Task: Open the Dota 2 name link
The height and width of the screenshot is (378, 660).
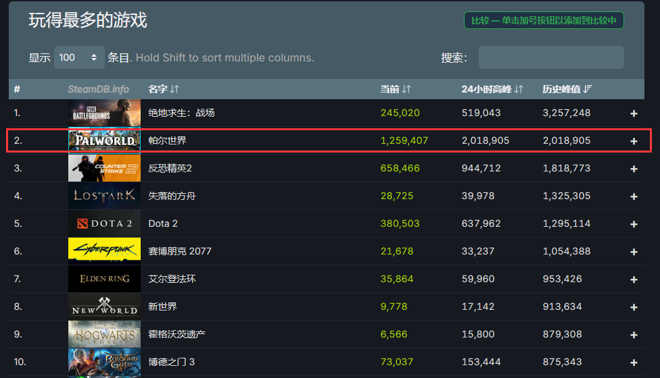Action: [x=163, y=224]
